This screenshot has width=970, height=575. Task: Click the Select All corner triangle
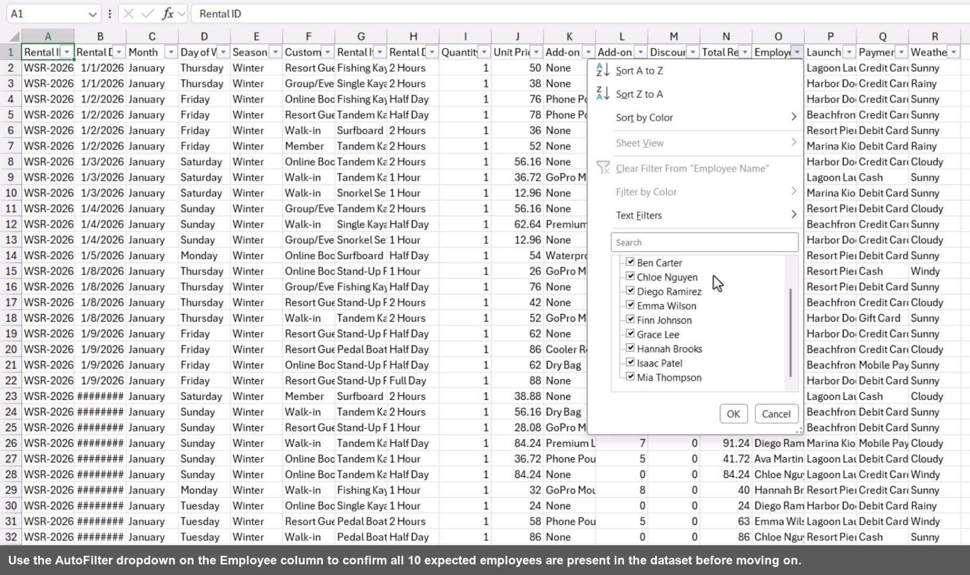14,37
